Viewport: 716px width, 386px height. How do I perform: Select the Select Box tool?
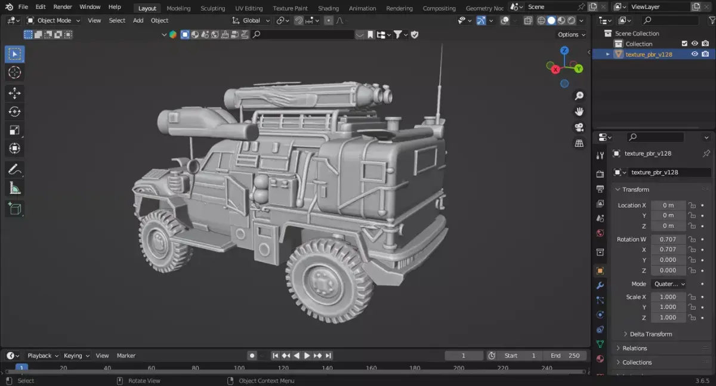click(x=15, y=54)
